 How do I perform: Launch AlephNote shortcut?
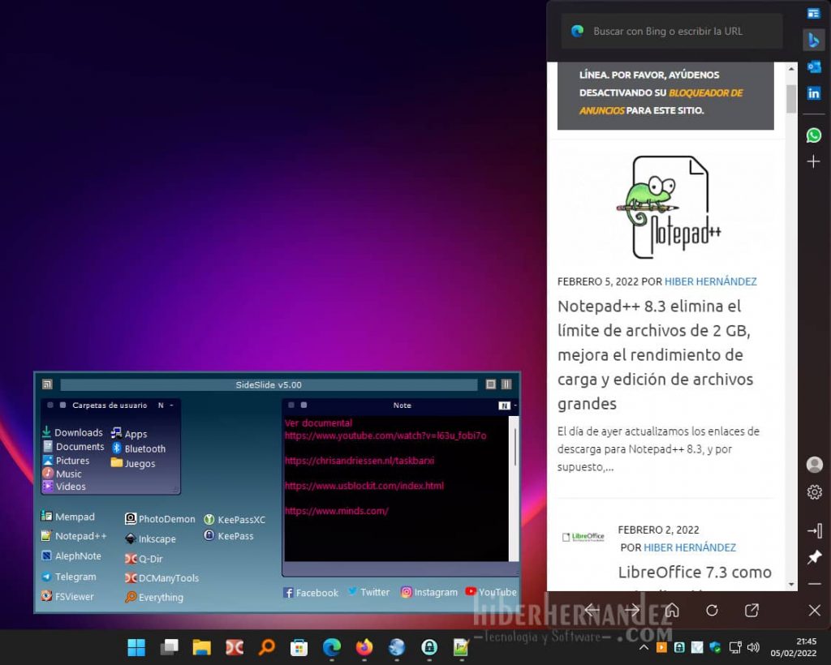point(71,556)
